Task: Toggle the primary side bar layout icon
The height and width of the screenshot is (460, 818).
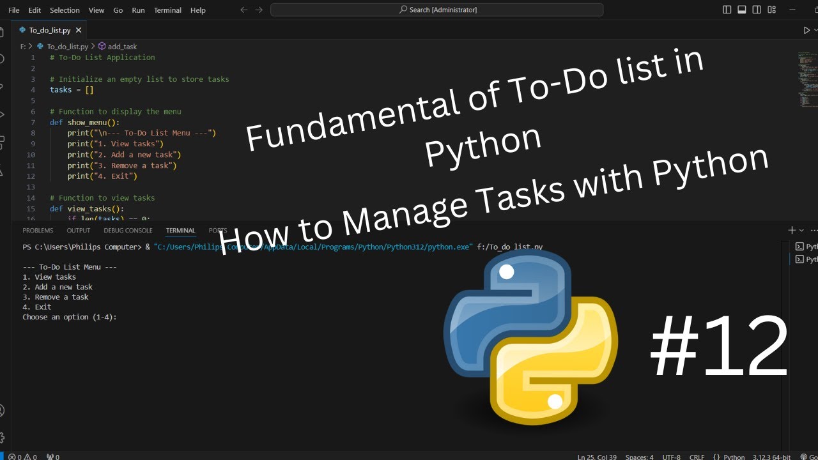Action: pyautogui.click(x=727, y=10)
